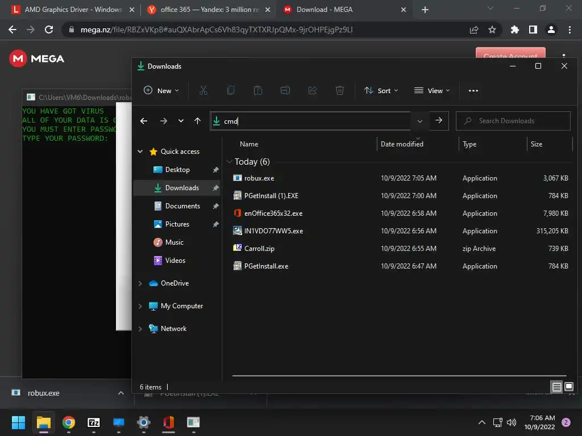Select Desktop in Quick access
Screen dimensions: 582x436
(x=177, y=170)
